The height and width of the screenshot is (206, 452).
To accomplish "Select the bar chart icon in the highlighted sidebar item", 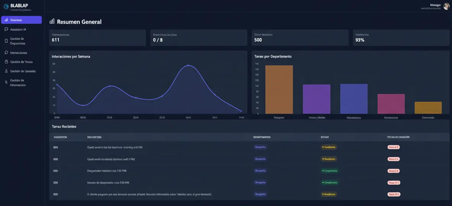I will [x=6, y=20].
